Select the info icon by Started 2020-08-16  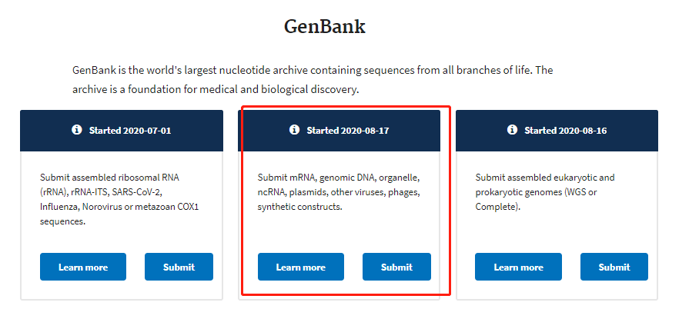tap(512, 130)
